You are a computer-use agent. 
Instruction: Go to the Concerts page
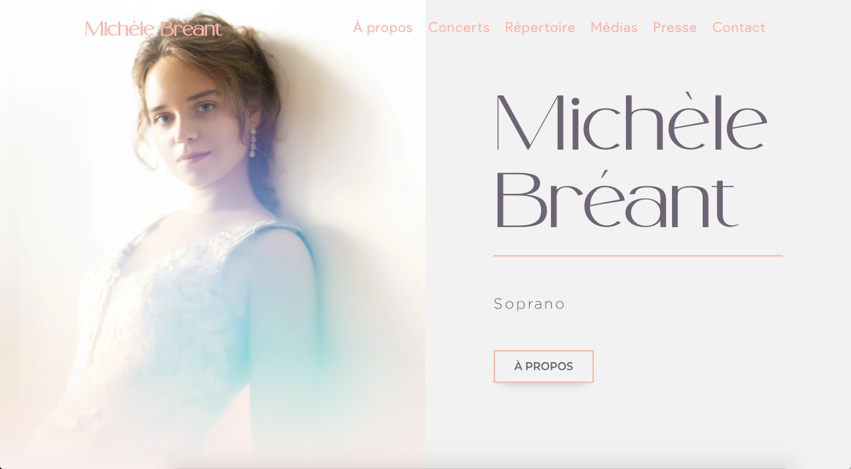[x=459, y=27]
